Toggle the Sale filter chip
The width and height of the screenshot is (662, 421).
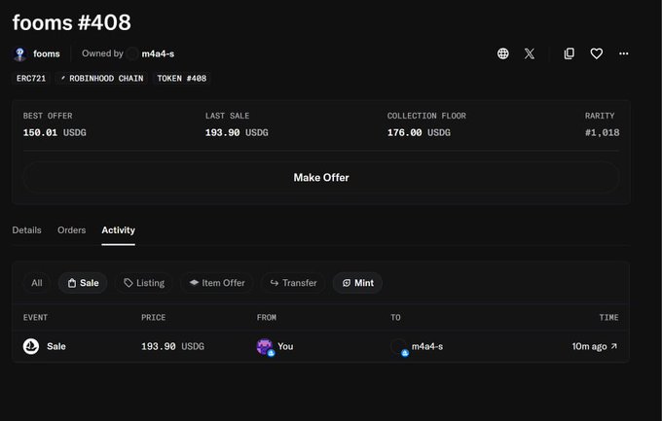(83, 283)
